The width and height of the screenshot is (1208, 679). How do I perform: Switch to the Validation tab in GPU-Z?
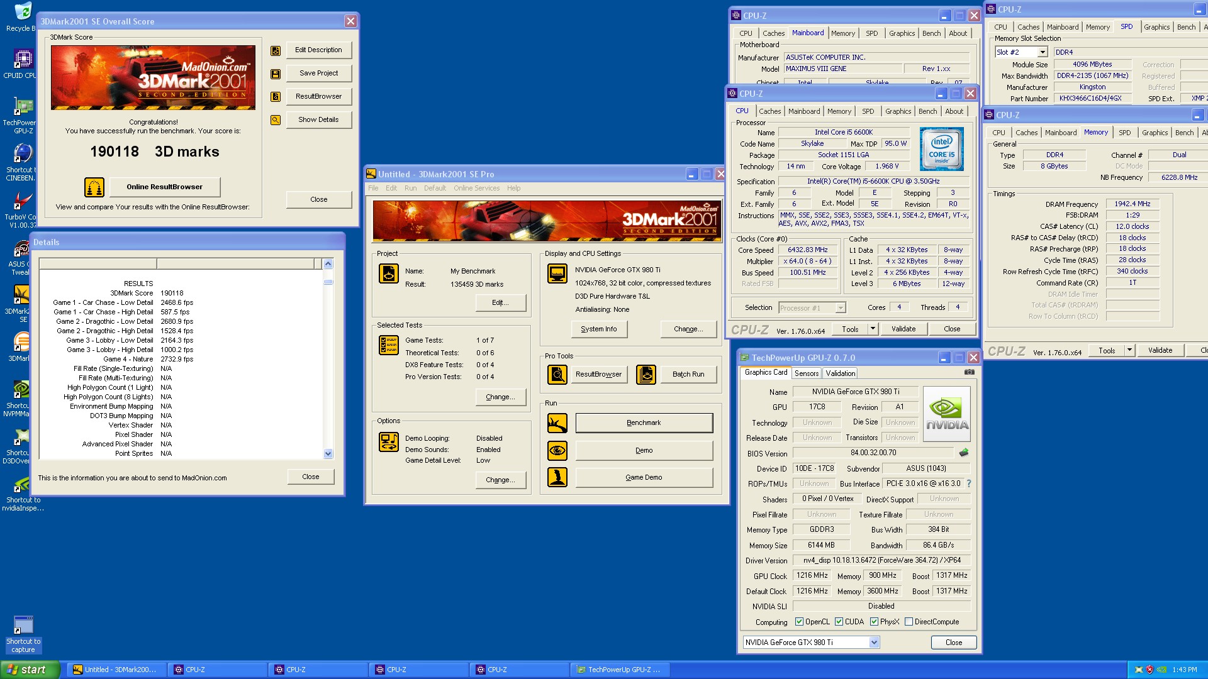841,373
